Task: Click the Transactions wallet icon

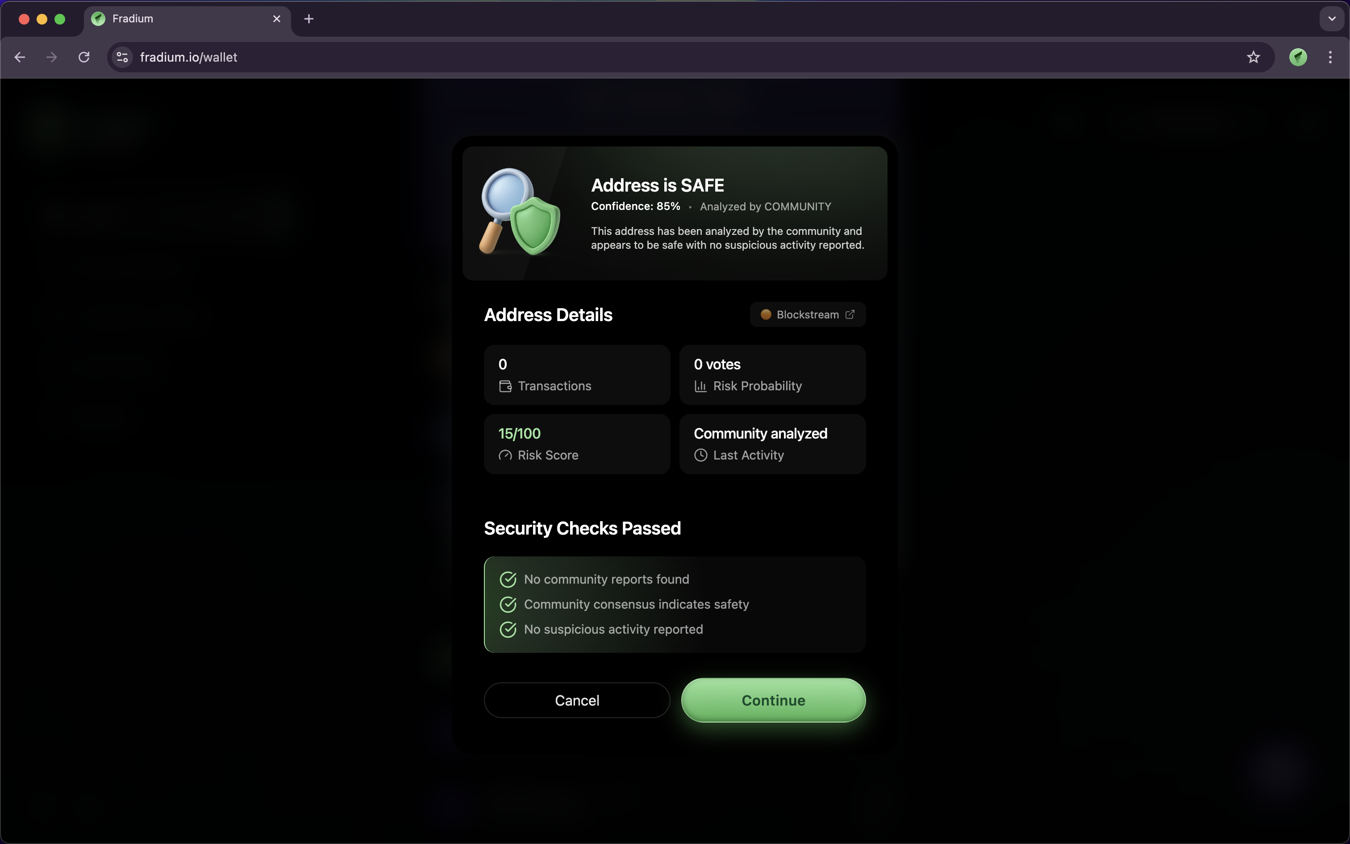Action: [505, 386]
